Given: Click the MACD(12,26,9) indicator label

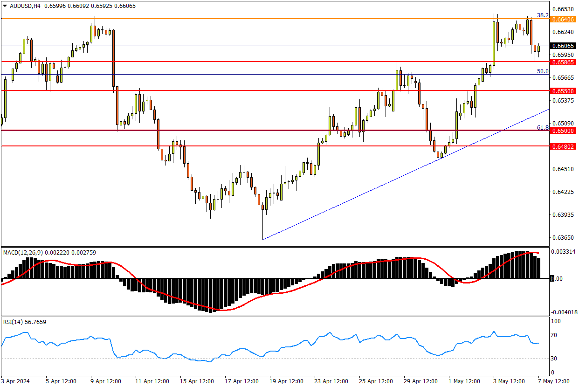Looking at the screenshot, I should (x=23, y=252).
